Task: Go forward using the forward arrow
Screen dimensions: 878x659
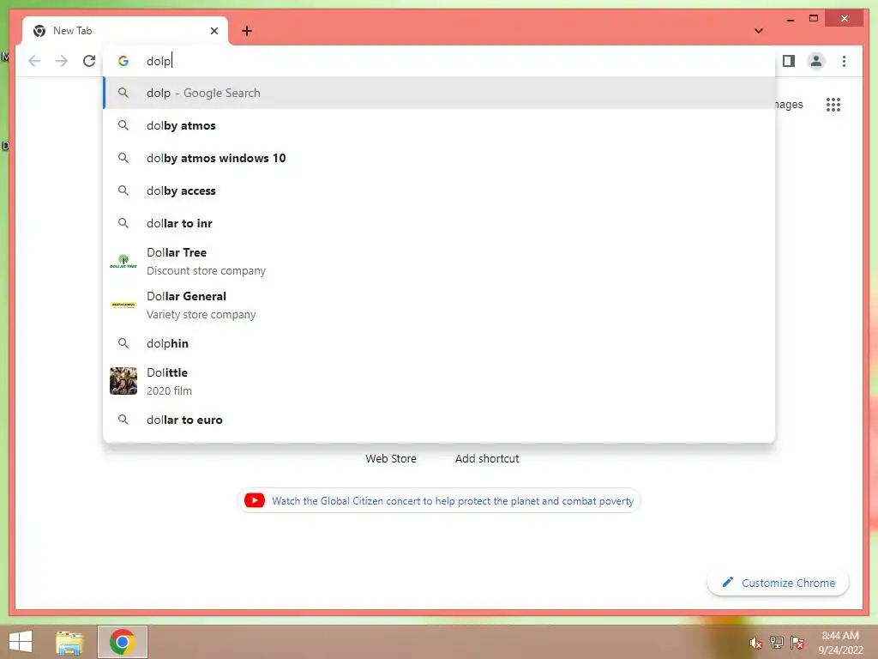Action: pyautogui.click(x=62, y=61)
